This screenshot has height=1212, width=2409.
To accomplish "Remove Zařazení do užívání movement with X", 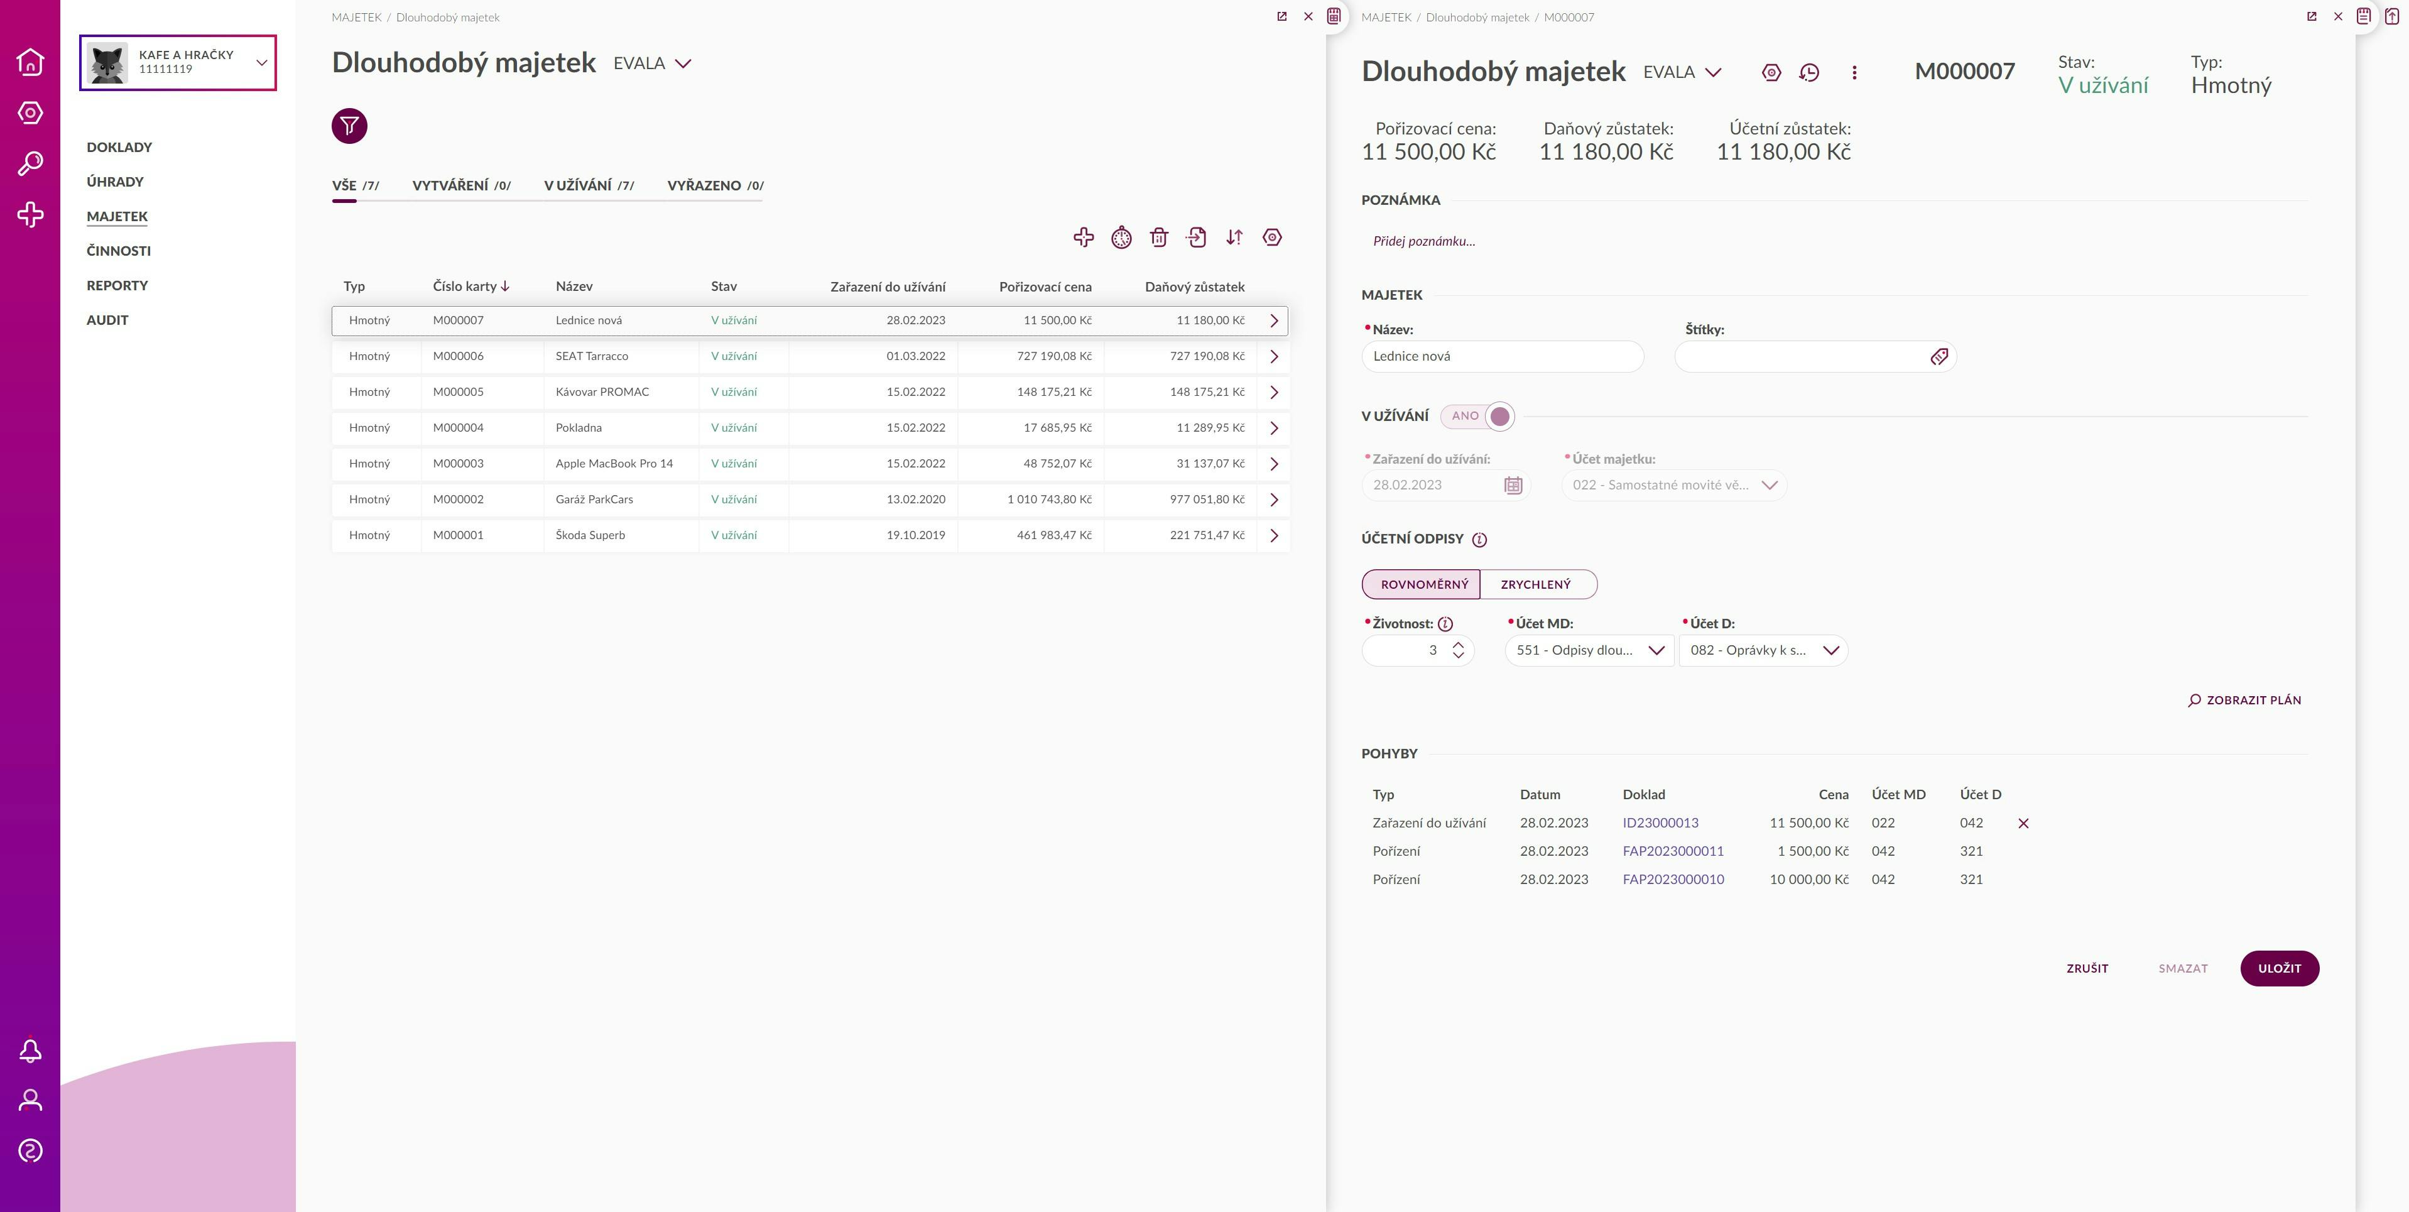I will 2024,823.
